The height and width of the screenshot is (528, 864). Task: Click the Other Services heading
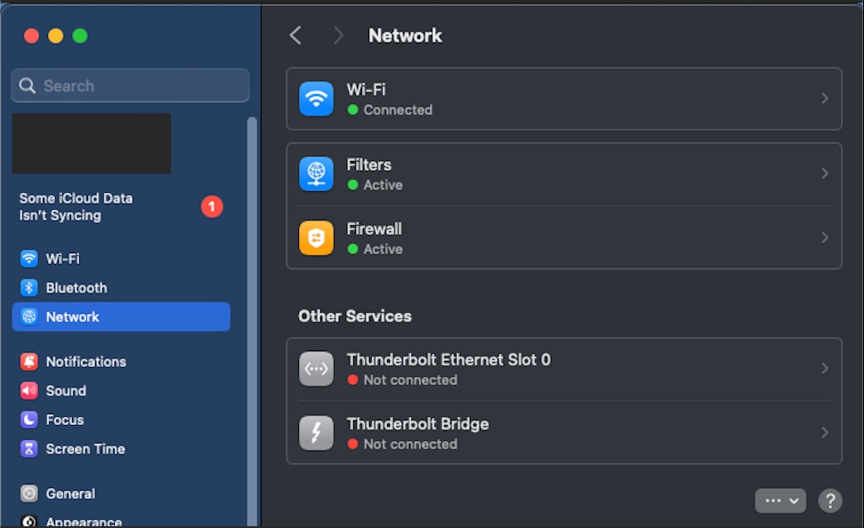pyautogui.click(x=355, y=316)
